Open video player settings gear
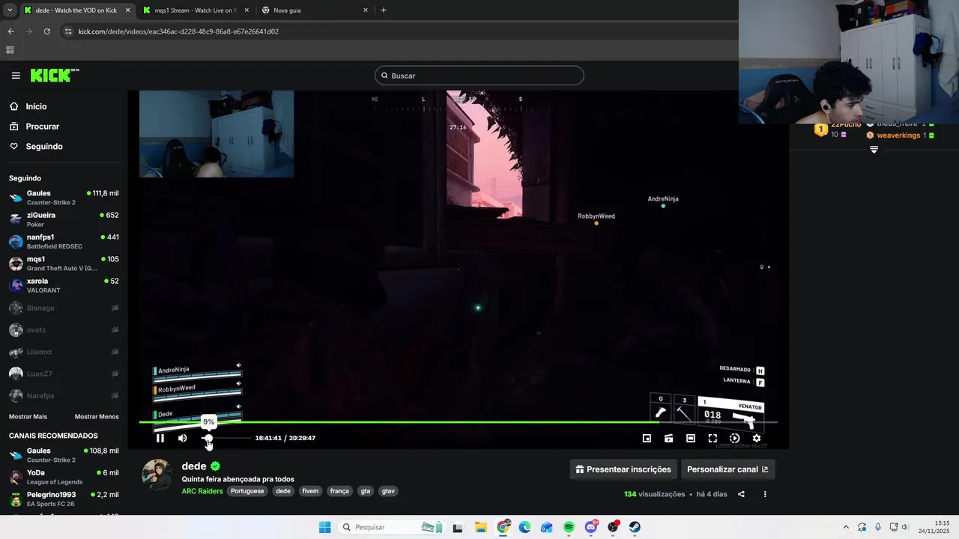 [757, 438]
